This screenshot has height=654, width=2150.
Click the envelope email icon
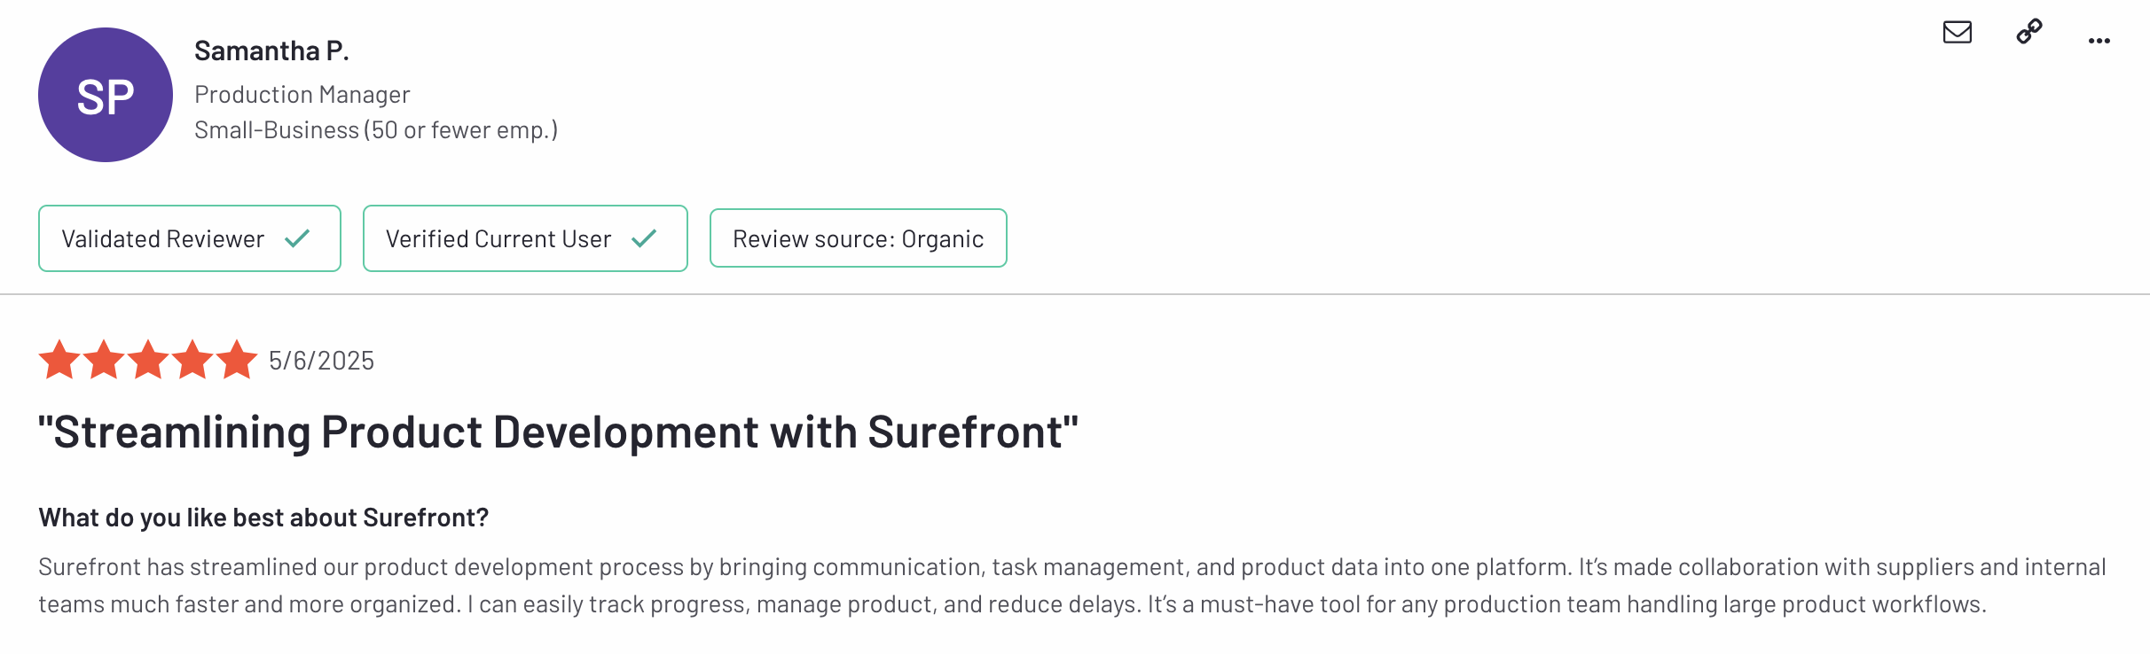(1957, 33)
